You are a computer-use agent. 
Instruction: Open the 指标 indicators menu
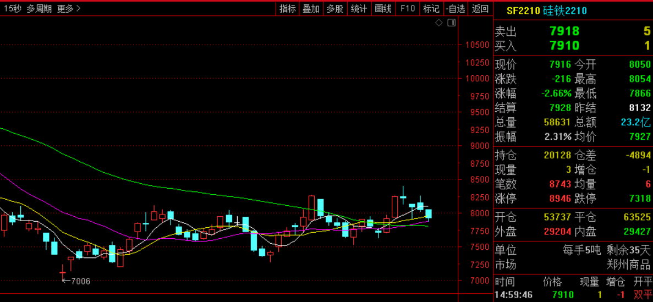click(287, 8)
